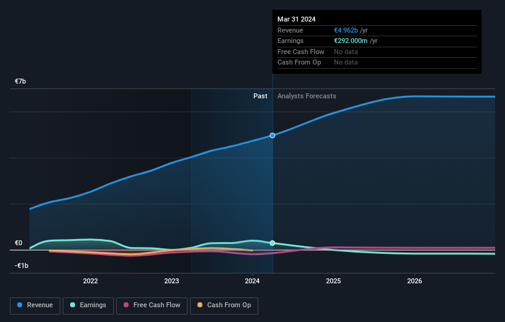
Task: Click the Analysts Forecasts label
Action: point(306,96)
